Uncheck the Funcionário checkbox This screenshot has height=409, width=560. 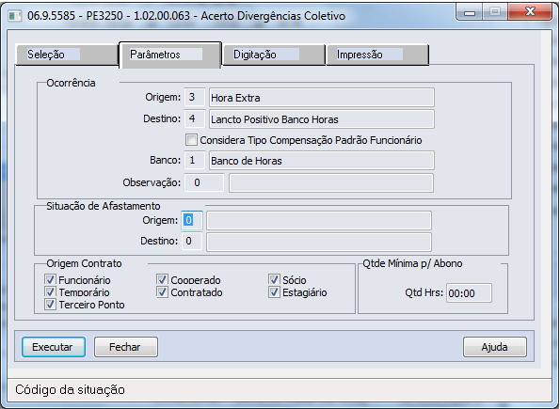[50, 279]
